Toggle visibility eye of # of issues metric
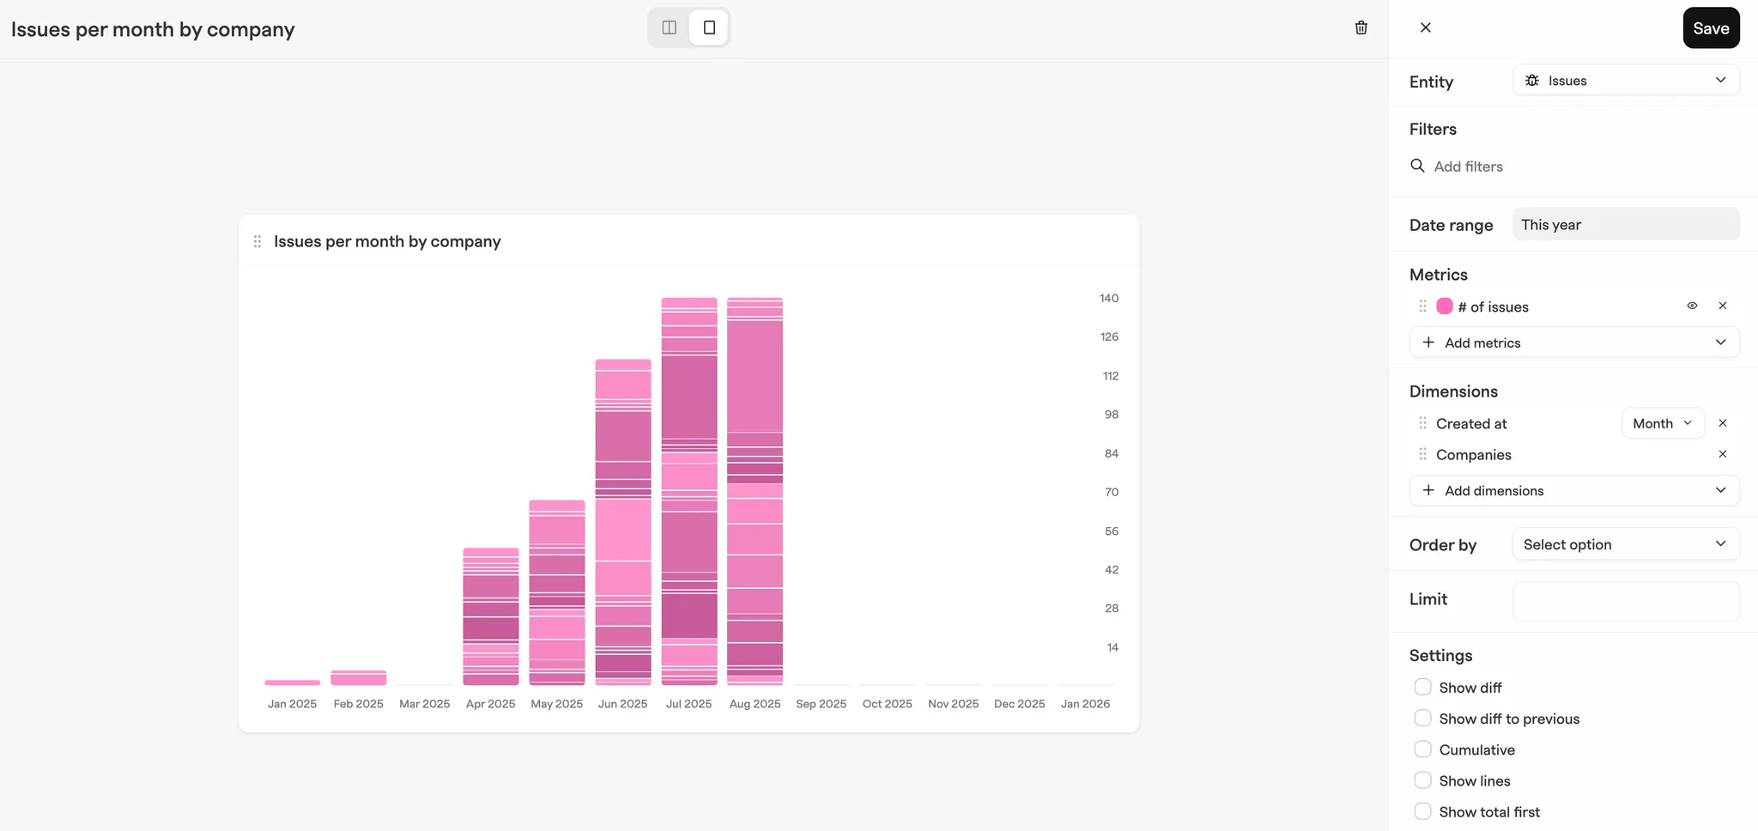Viewport: 1758px width, 831px height. point(1692,306)
